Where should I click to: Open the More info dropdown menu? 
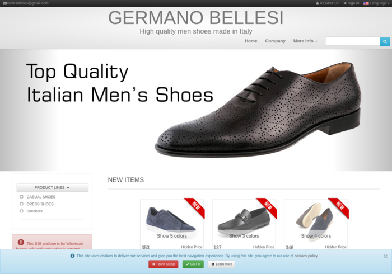pyautogui.click(x=305, y=41)
